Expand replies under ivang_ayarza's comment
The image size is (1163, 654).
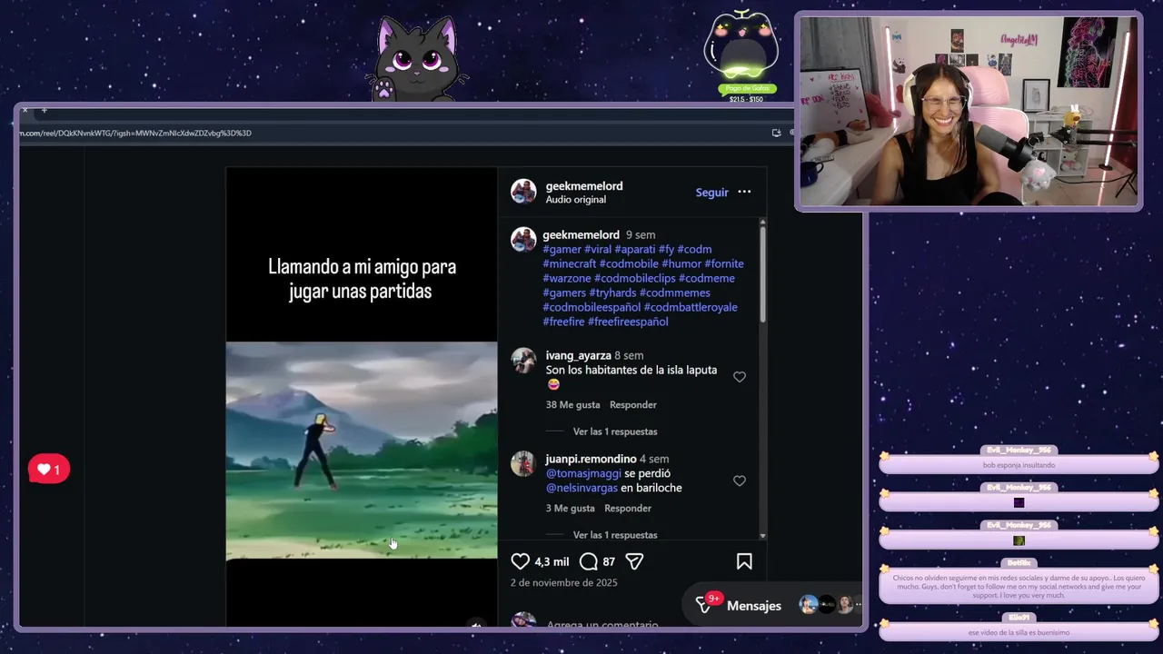pyautogui.click(x=615, y=431)
